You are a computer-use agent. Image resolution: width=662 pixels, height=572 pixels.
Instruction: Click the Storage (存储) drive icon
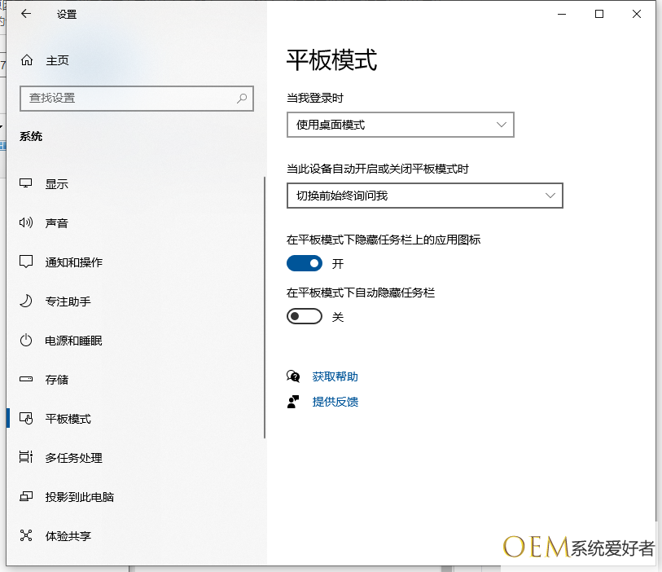point(26,379)
